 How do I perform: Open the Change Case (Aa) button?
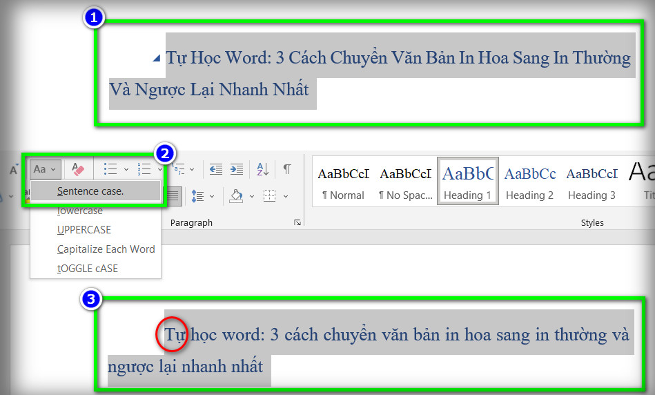[45, 169]
